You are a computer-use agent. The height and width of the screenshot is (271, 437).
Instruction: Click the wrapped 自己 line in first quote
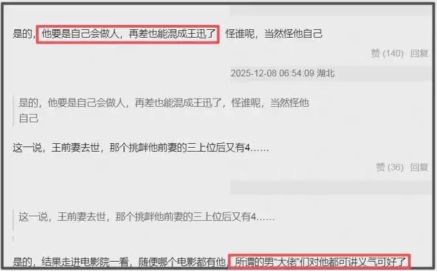coord(28,118)
